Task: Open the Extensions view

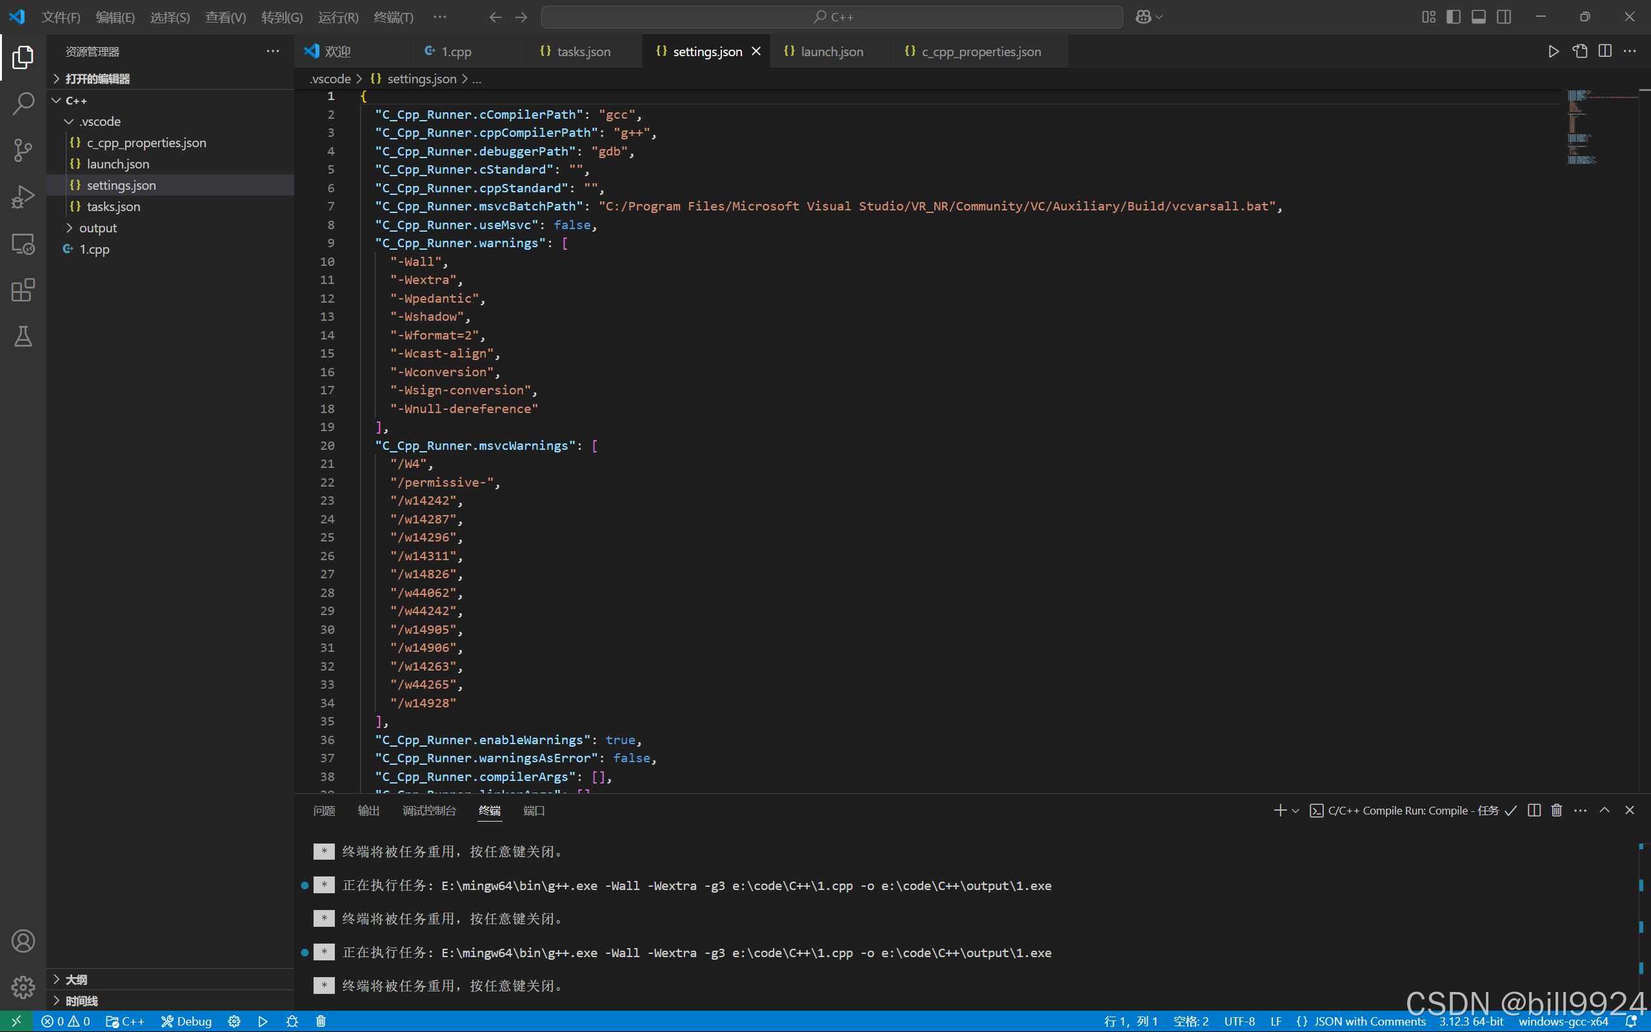Action: coord(23,290)
